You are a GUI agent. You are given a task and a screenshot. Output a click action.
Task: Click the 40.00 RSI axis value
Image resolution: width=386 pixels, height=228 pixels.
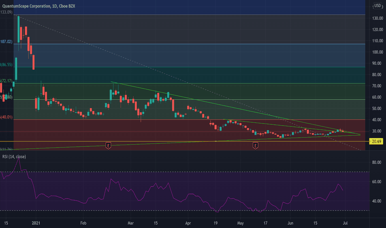[x=376, y=201]
